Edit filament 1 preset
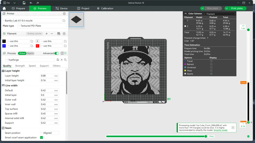Screen dimensions: 255x143 click(32, 41)
